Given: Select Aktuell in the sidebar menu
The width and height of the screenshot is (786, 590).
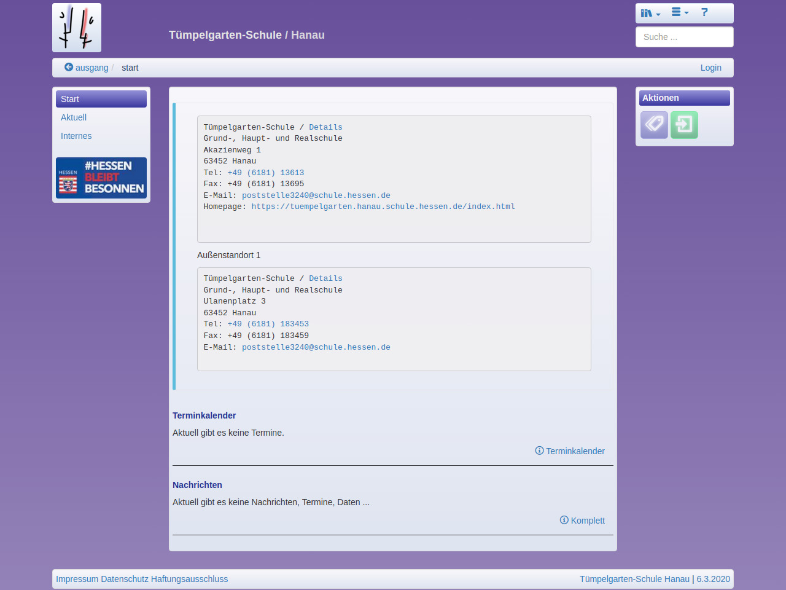Looking at the screenshot, I should coord(74,117).
